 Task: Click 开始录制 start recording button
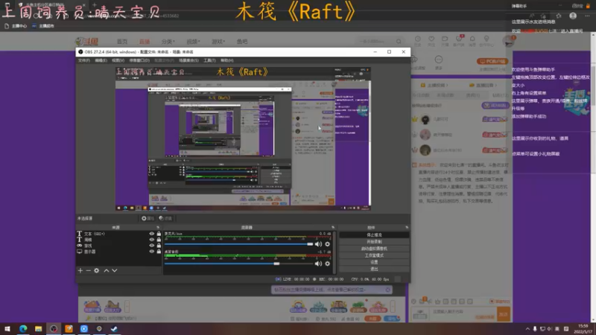[x=374, y=242]
